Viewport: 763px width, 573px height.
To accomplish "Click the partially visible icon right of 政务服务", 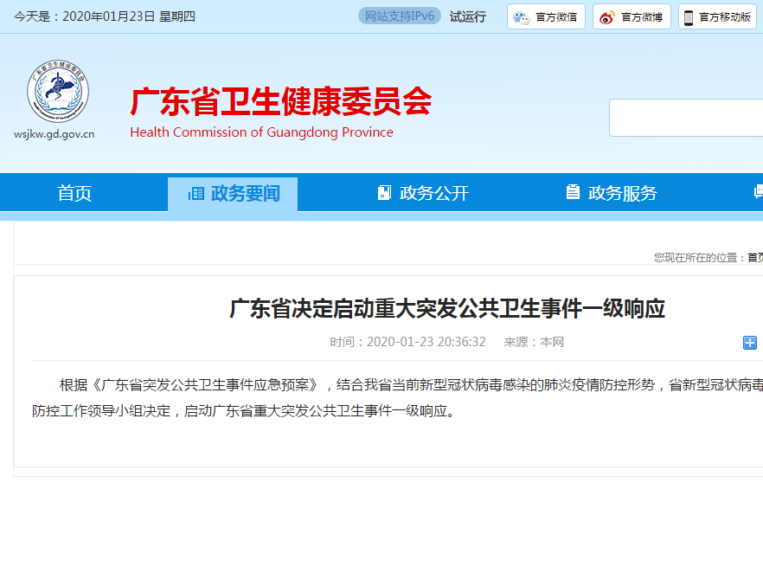I will pyautogui.click(x=758, y=193).
